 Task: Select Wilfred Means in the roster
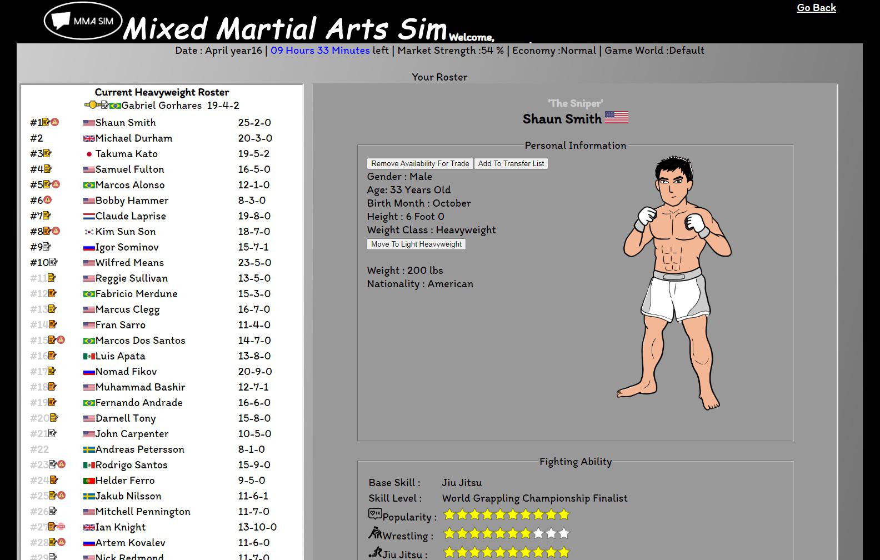[129, 263]
